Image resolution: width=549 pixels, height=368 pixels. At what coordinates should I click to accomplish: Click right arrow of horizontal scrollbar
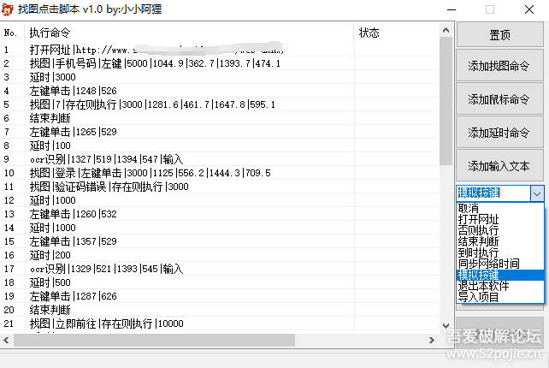coord(432,340)
